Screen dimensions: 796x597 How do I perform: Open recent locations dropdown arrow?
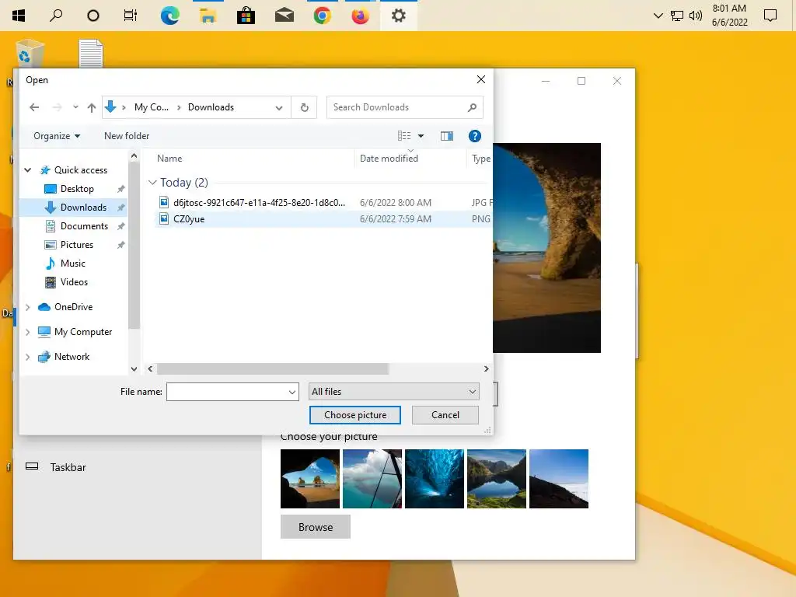[75, 107]
